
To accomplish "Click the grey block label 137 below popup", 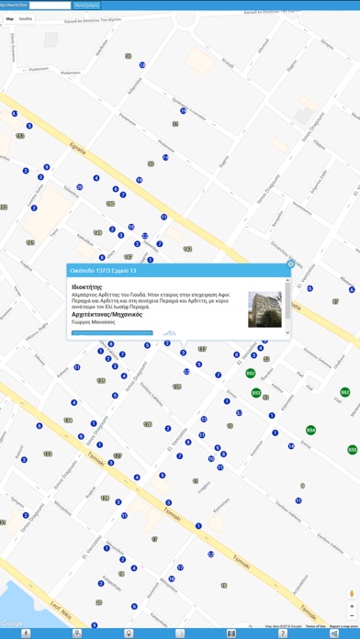I will click(202, 349).
